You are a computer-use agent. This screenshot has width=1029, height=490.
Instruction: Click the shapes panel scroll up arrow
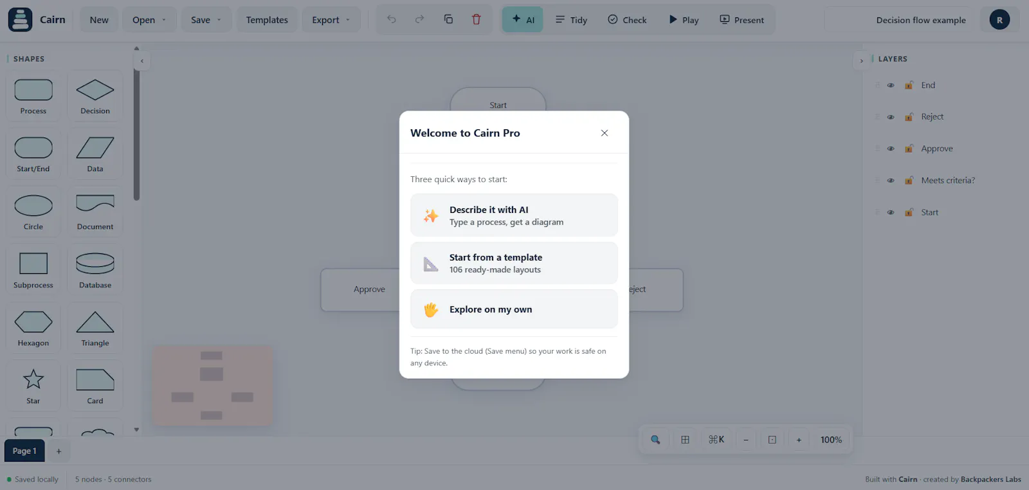coord(136,48)
